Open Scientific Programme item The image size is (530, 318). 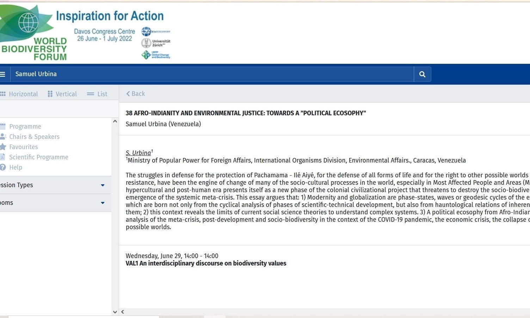tap(38, 157)
